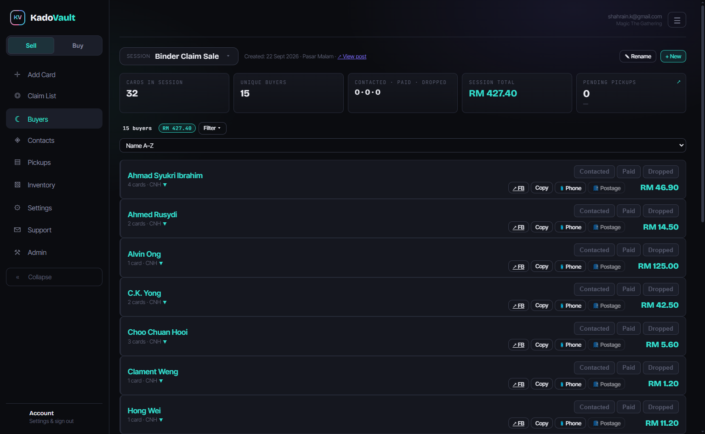Open FB profile for Ahmed Rusydi
The width and height of the screenshot is (705, 434).
pyautogui.click(x=518, y=227)
